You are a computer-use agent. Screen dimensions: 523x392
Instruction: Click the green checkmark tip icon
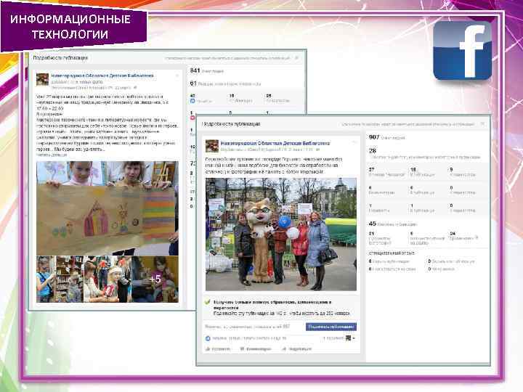[208, 302]
